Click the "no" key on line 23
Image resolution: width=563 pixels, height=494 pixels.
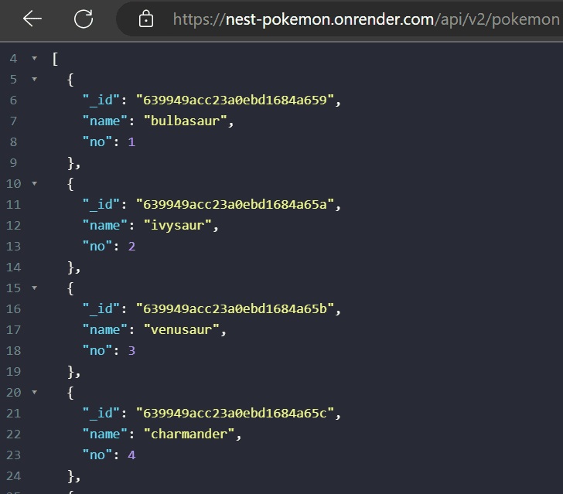[97, 455]
